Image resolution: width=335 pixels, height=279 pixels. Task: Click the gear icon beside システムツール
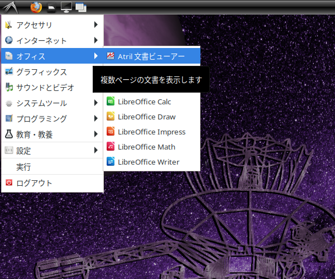[x=9, y=103]
